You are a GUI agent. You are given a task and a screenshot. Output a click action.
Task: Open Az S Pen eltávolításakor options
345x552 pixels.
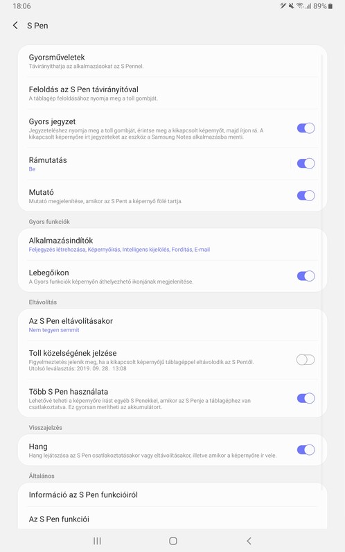pos(172,325)
